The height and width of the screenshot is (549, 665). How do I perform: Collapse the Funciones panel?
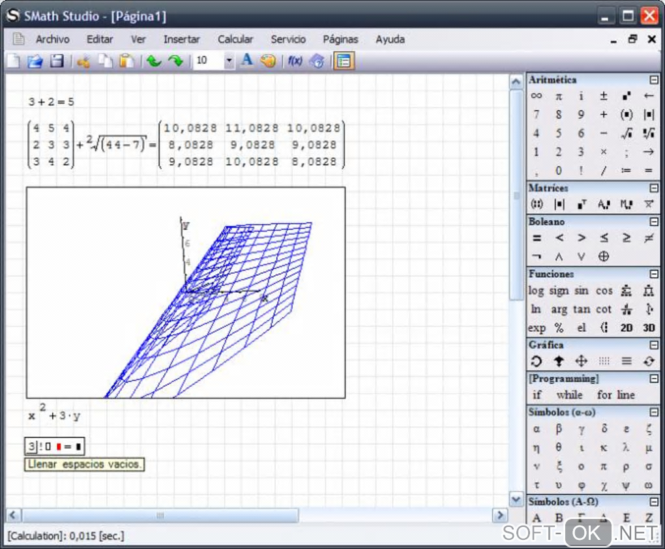(x=654, y=274)
